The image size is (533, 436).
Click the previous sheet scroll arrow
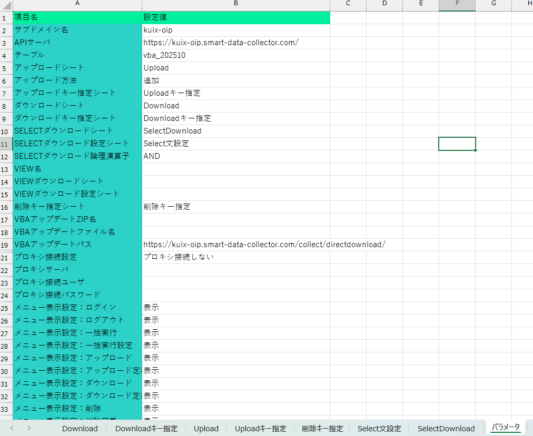point(12,428)
